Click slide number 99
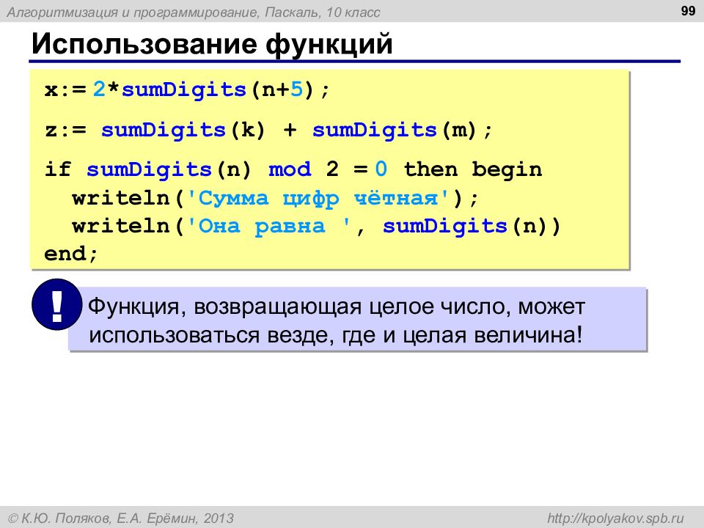 688,11
